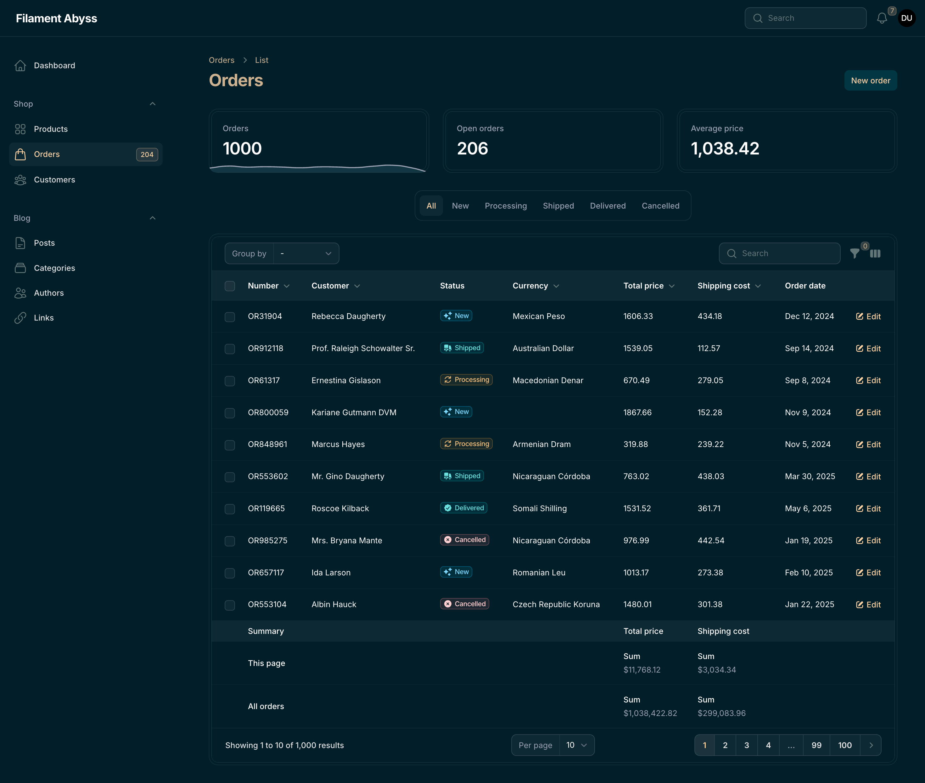Open the Dashboard home icon

(20, 65)
